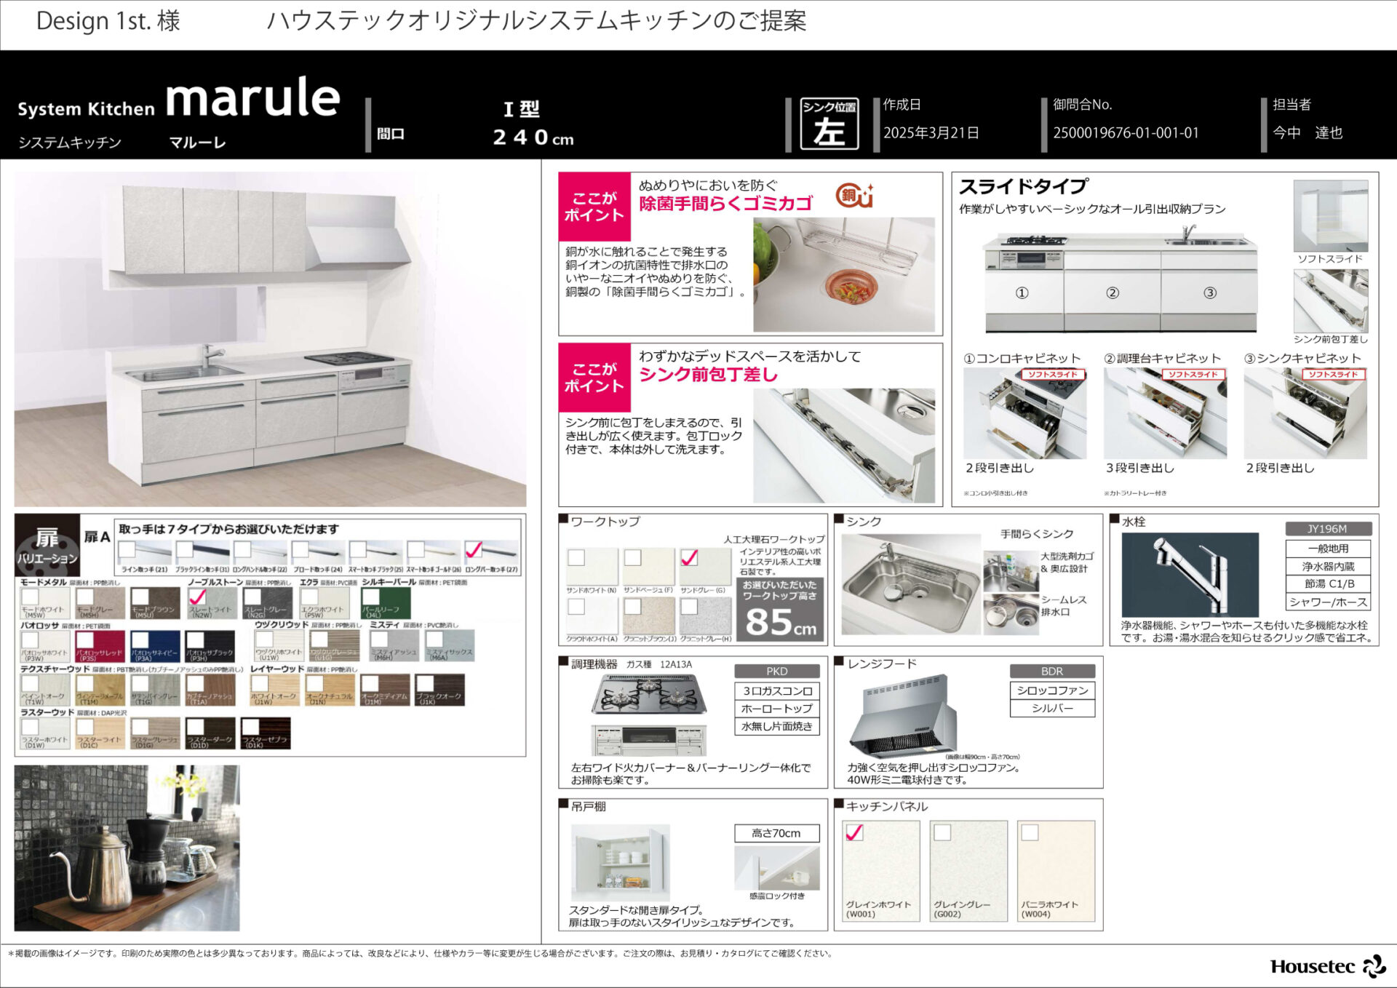Select the パオロッサレッド (P3S) swatch
This screenshot has width=1397, height=988.
100,646
